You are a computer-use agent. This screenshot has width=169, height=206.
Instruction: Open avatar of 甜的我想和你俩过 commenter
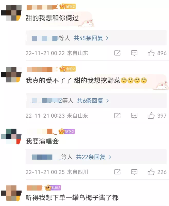(x=11, y=13)
